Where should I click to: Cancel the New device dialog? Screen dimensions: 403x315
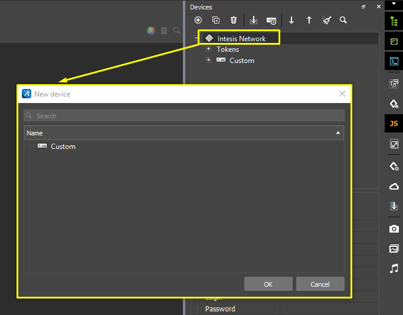pyautogui.click(x=320, y=284)
